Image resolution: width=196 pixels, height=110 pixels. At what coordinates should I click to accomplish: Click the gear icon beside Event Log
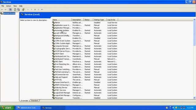click(x=53, y=67)
